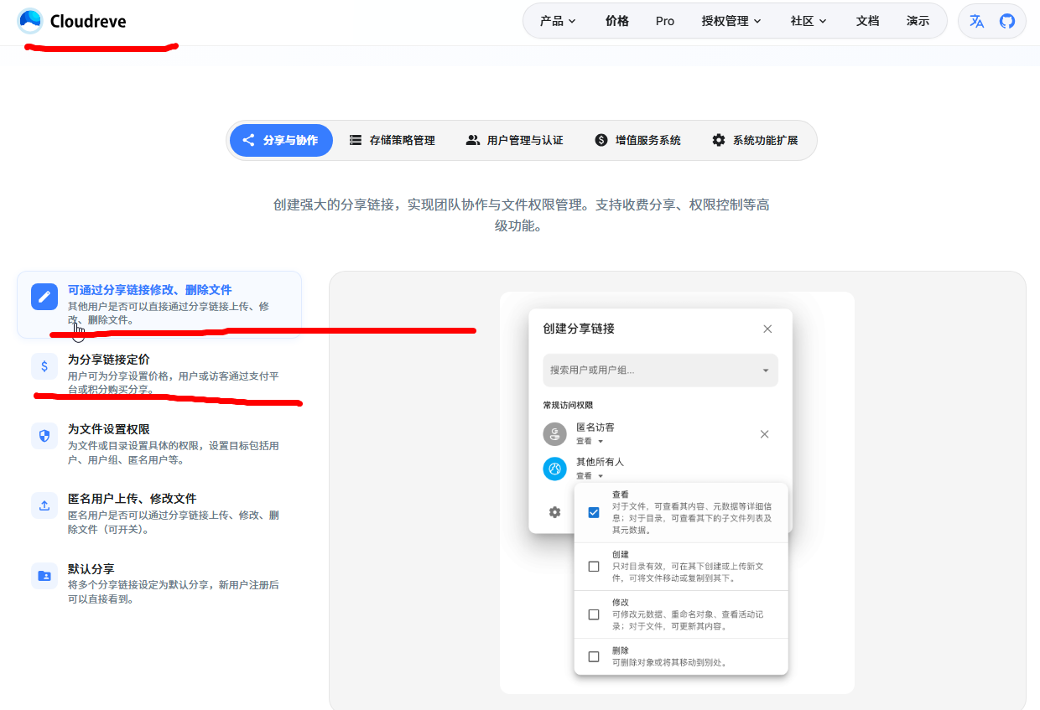The height and width of the screenshot is (710, 1040).
Task: Open the 查看 dropdown under 匿名访客
Action: (x=590, y=441)
